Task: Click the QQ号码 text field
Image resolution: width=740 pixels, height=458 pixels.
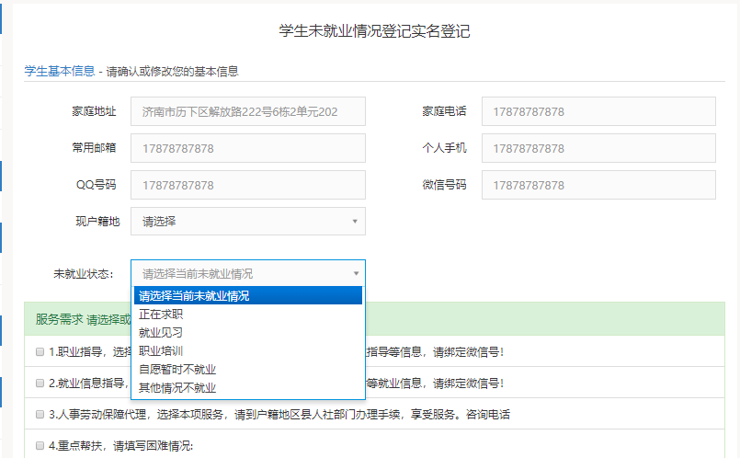Action: [248, 185]
